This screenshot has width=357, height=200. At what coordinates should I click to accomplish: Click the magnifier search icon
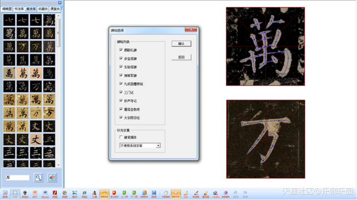[x=38, y=177]
